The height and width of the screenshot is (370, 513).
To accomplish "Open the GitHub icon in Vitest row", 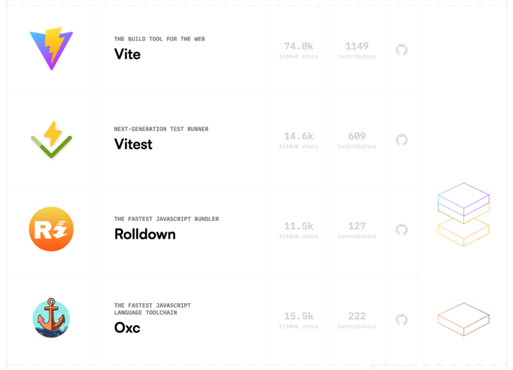I will [x=401, y=140].
